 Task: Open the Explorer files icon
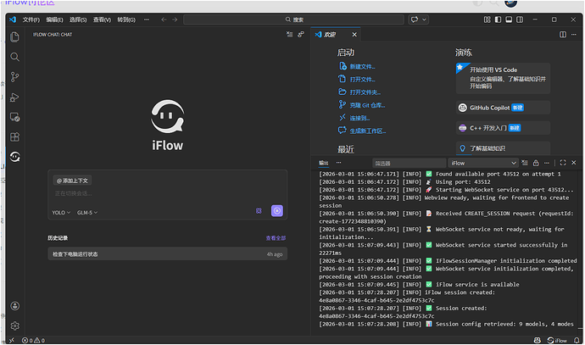tap(14, 36)
